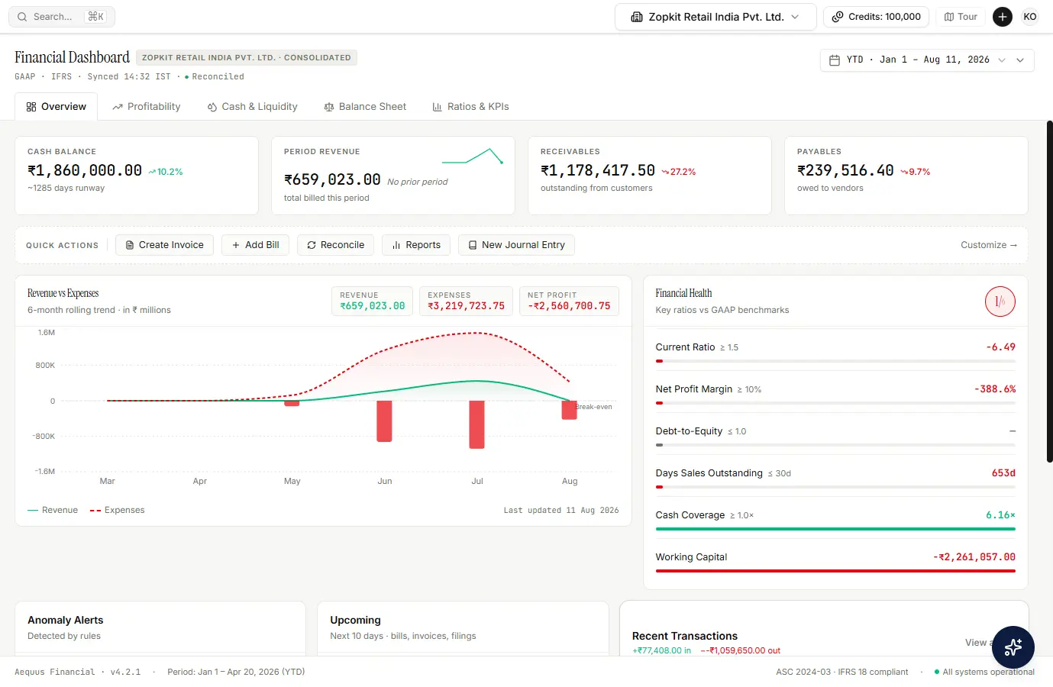The height and width of the screenshot is (687, 1053).
Task: Switch to the Cash & Liquidity tab
Action: 253,107
